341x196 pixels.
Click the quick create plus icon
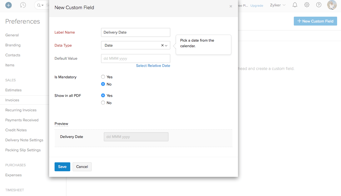(9, 5)
